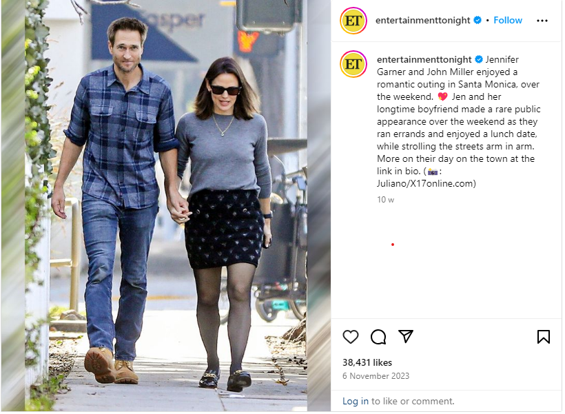View the 38,431 likes list
The width and height of the screenshot is (565, 414).
pos(367,362)
